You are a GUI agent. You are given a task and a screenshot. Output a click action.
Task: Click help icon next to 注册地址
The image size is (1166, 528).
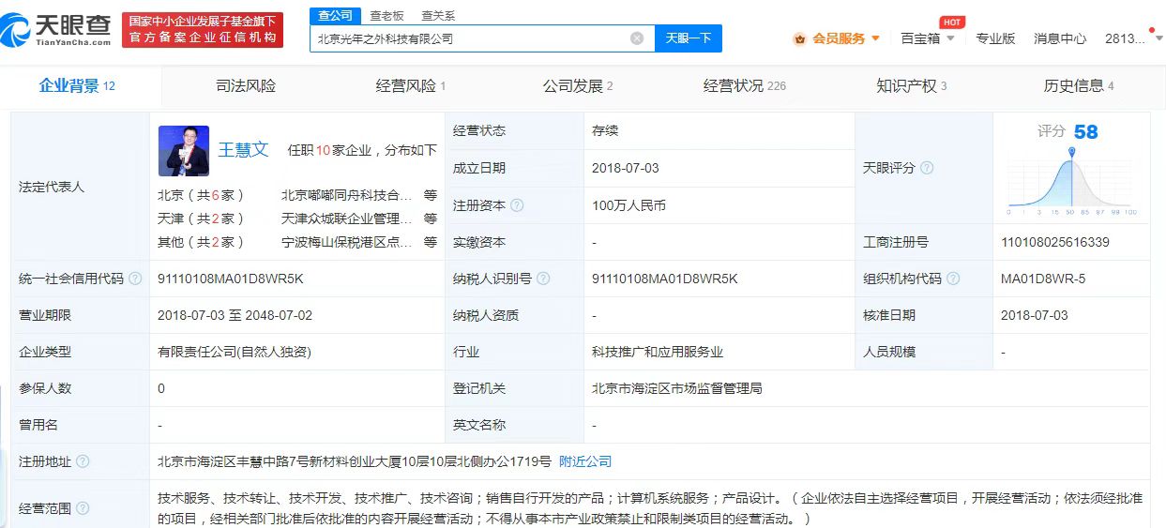click(x=83, y=461)
